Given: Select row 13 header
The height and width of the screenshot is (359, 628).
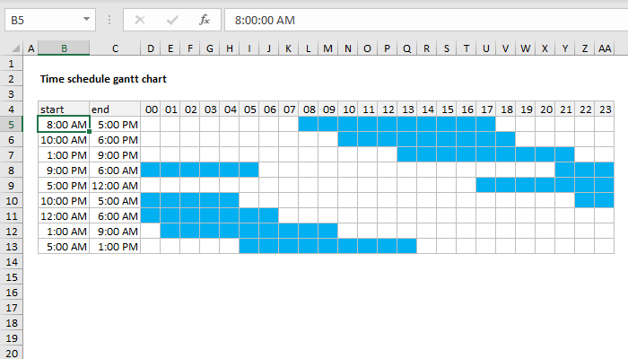Looking at the screenshot, I should pos(11,247).
